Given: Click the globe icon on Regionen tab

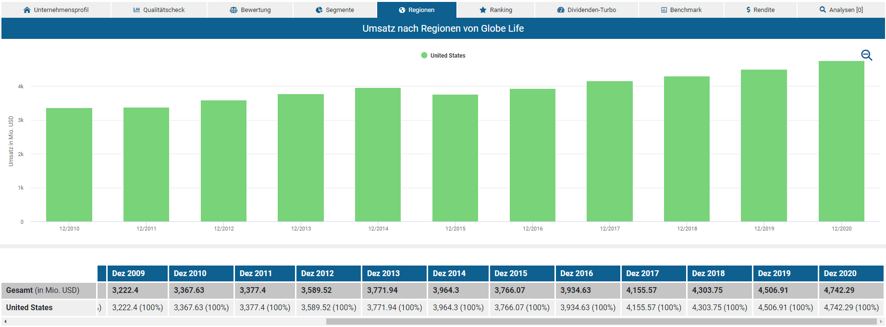Looking at the screenshot, I should (402, 10).
